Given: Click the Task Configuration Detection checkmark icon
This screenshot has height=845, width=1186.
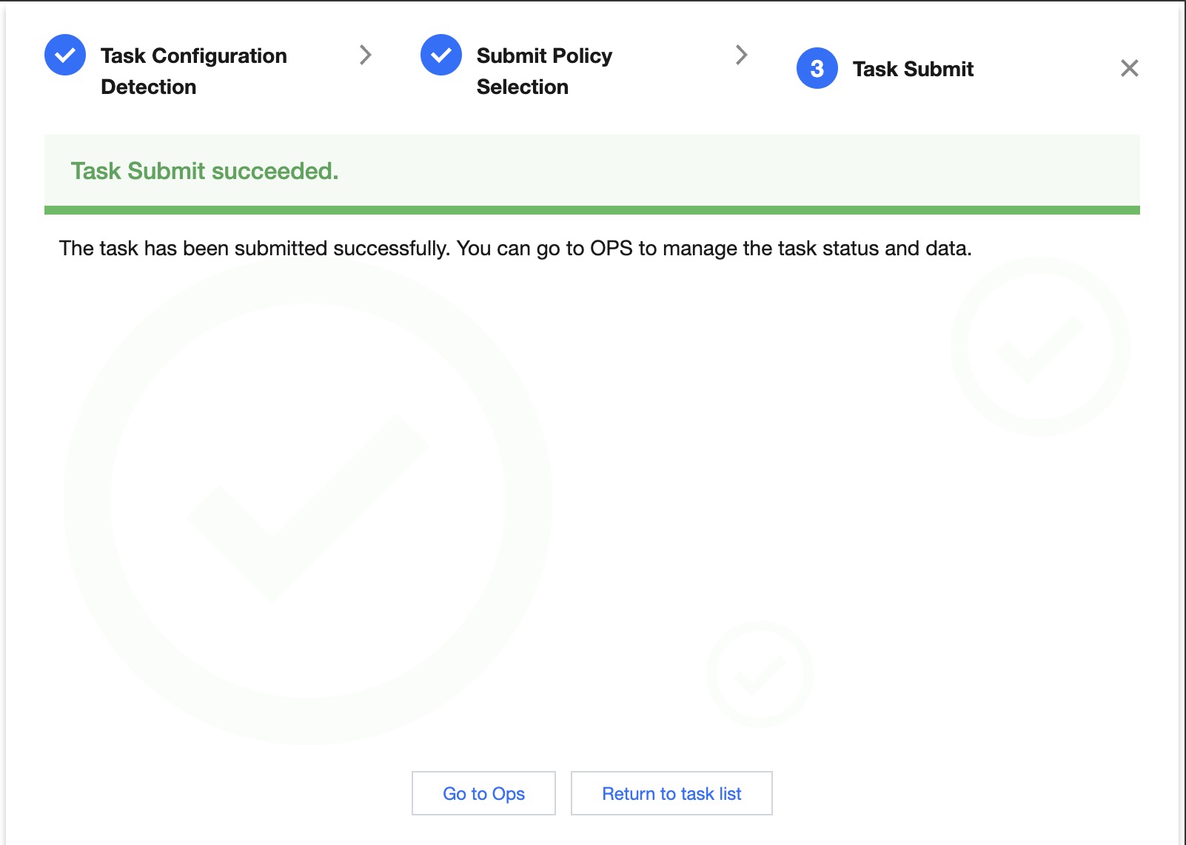Looking at the screenshot, I should [65, 55].
